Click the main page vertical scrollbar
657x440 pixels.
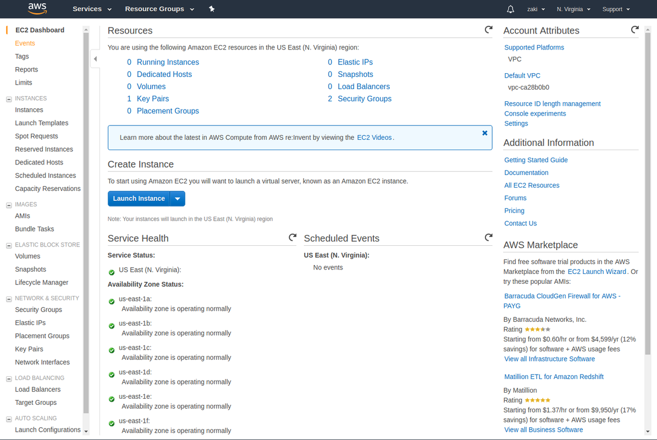click(648, 195)
